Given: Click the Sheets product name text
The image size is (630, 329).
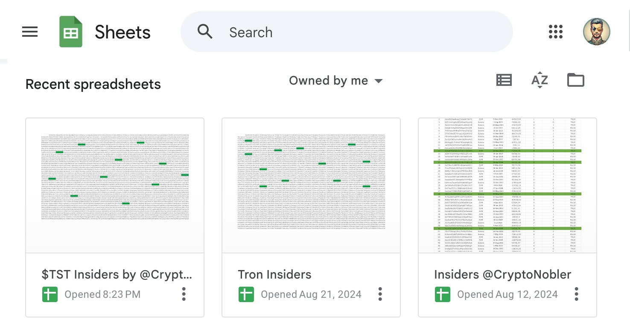Looking at the screenshot, I should pyautogui.click(x=122, y=32).
